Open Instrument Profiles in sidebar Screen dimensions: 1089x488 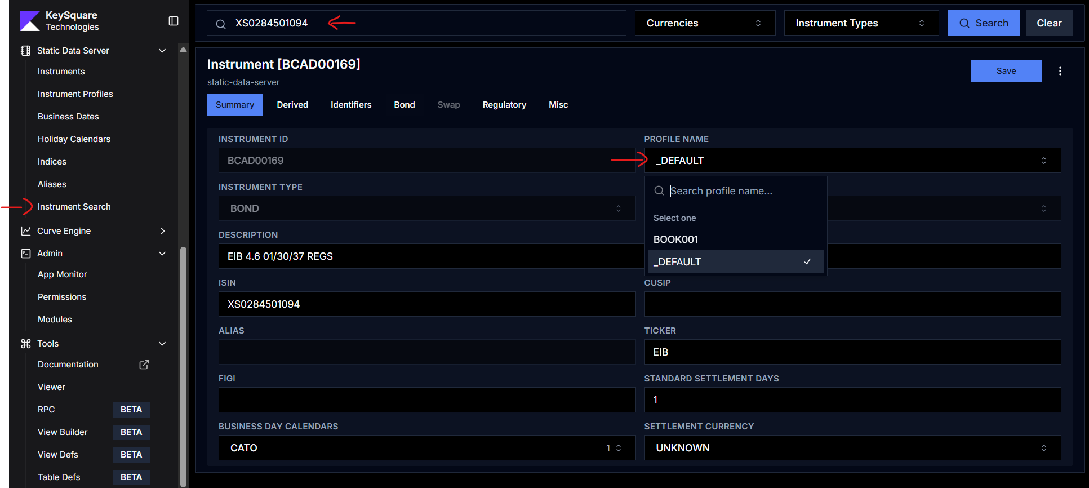point(75,94)
